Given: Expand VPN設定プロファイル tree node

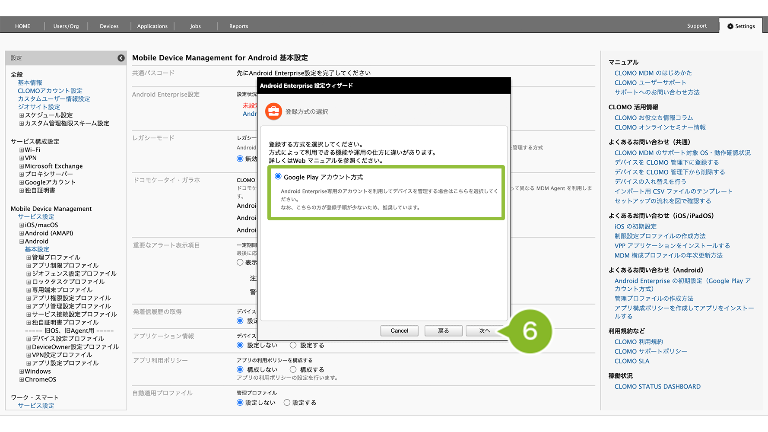Looking at the screenshot, I should click(x=29, y=355).
